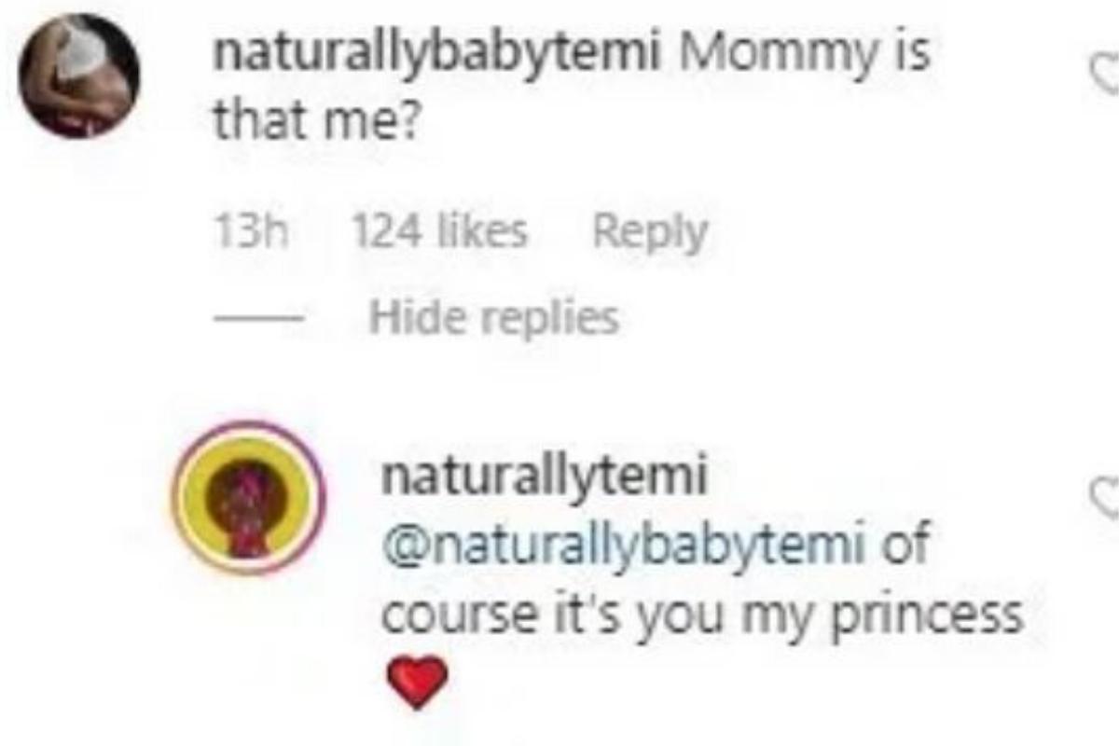Collapse the thread with Hide replies
Viewport: 1119px width, 746px height.
494,319
